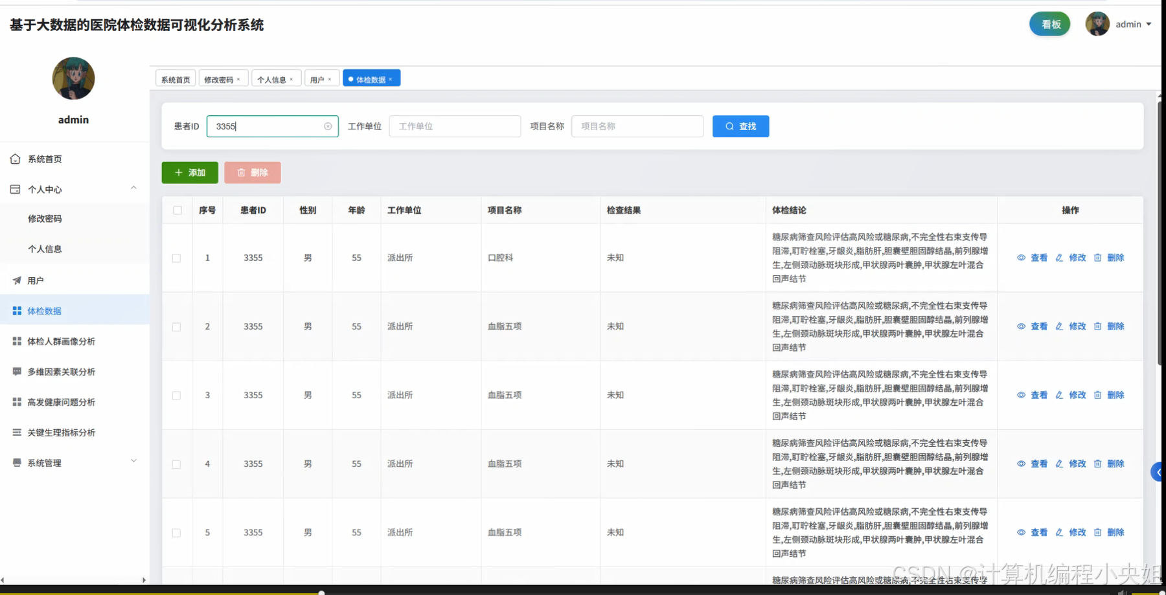Click the grid icon beside 体检数据
The height and width of the screenshot is (595, 1166).
17,311
